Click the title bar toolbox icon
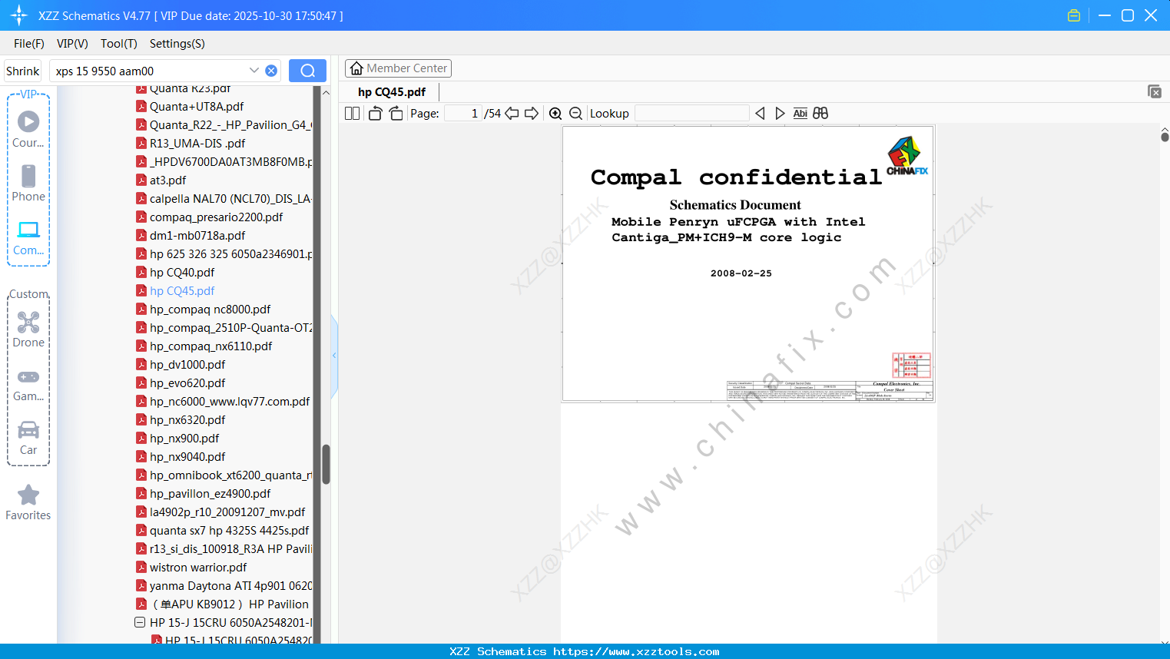Screen dimensions: 1170x659 [1074, 15]
